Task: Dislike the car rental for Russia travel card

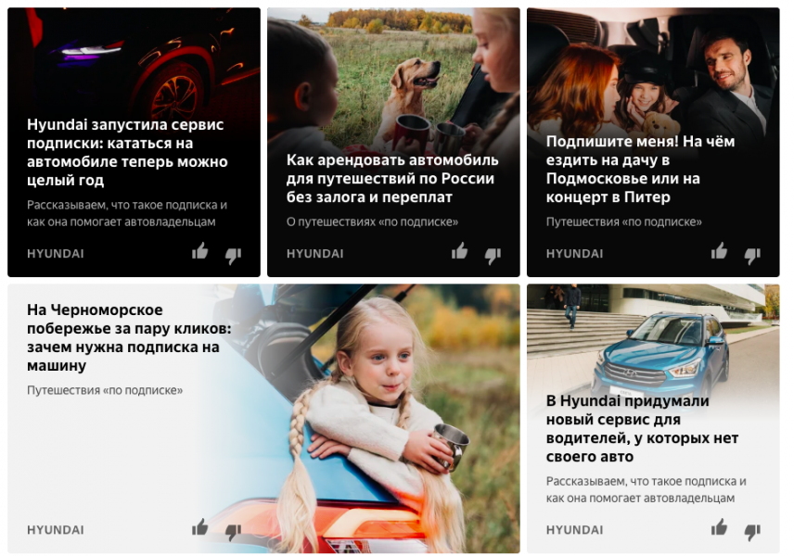Action: click(x=493, y=256)
